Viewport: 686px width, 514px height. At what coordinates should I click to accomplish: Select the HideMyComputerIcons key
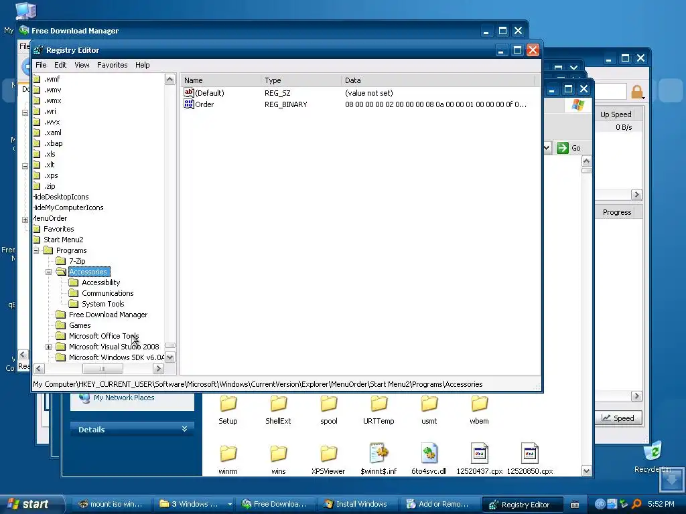point(68,207)
